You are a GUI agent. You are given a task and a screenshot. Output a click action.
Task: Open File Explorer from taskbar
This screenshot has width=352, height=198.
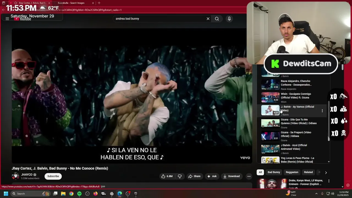click(x=63, y=194)
